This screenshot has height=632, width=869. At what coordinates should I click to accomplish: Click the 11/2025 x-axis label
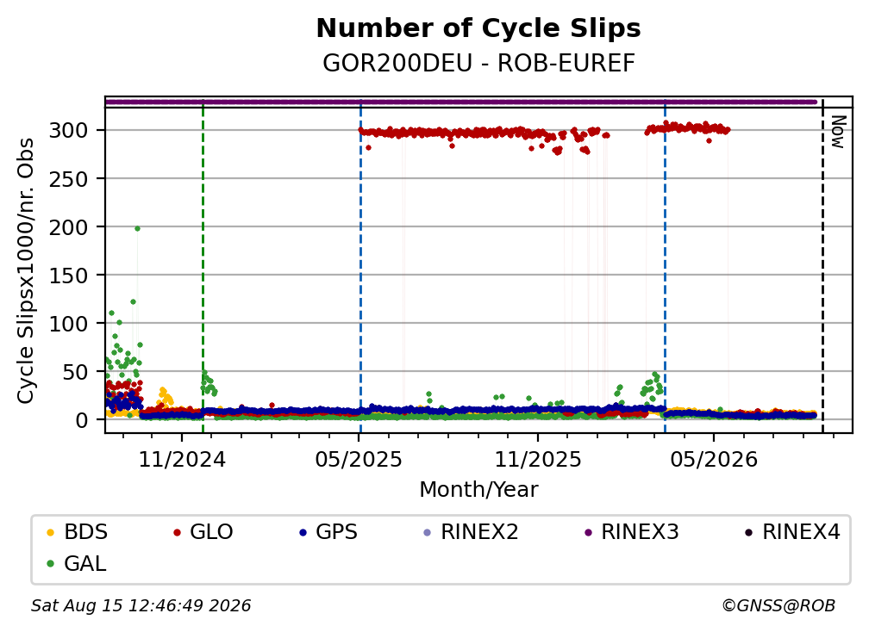coord(538,460)
